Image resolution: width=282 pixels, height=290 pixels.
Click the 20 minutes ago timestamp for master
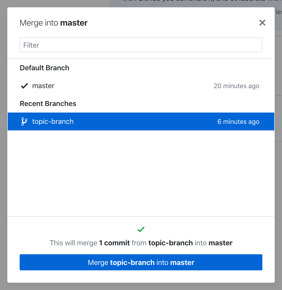coord(236,86)
